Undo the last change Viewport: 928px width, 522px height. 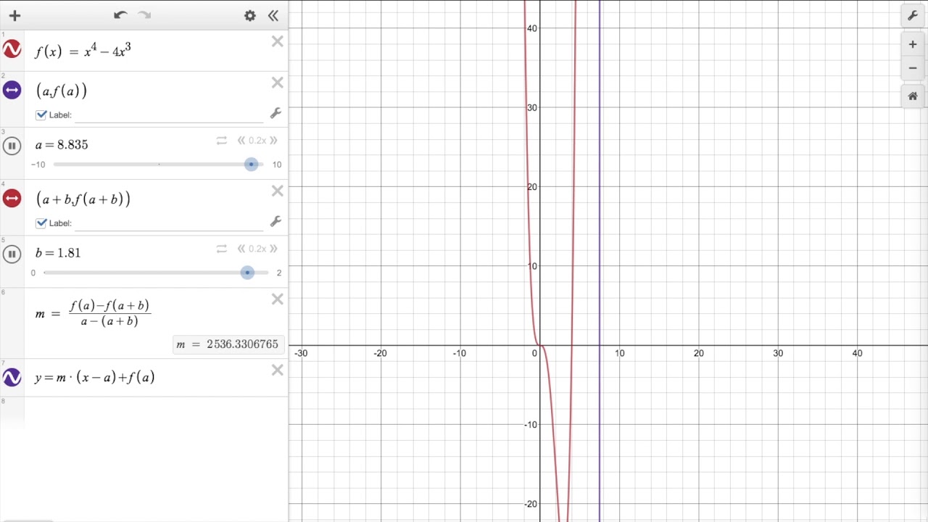coord(120,15)
